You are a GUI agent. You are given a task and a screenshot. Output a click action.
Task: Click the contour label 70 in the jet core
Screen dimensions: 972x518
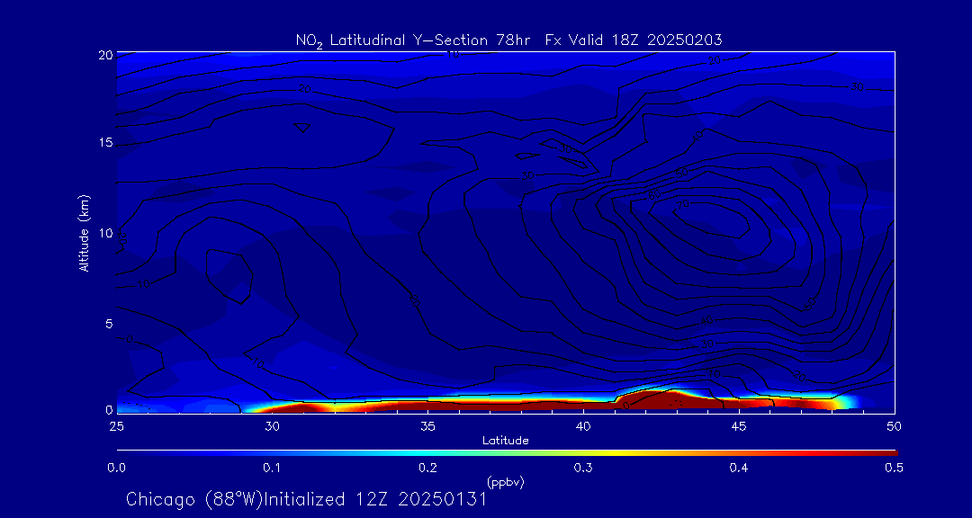(x=683, y=206)
